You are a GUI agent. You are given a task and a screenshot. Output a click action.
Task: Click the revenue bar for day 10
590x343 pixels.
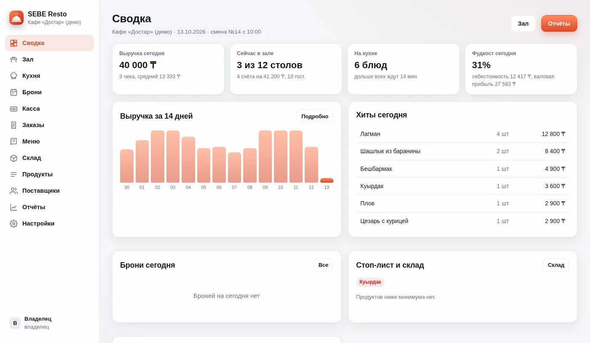coord(281,157)
